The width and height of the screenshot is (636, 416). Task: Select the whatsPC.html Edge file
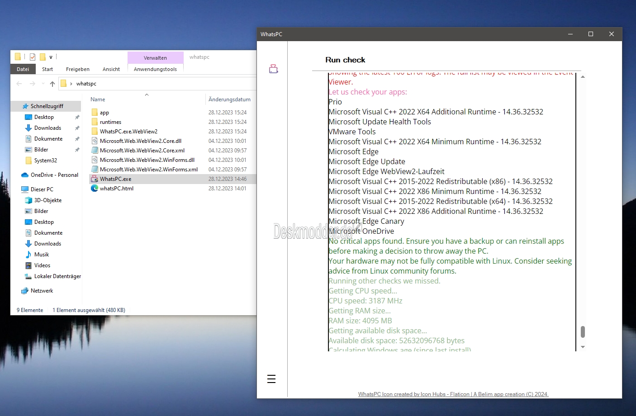pyautogui.click(x=117, y=189)
